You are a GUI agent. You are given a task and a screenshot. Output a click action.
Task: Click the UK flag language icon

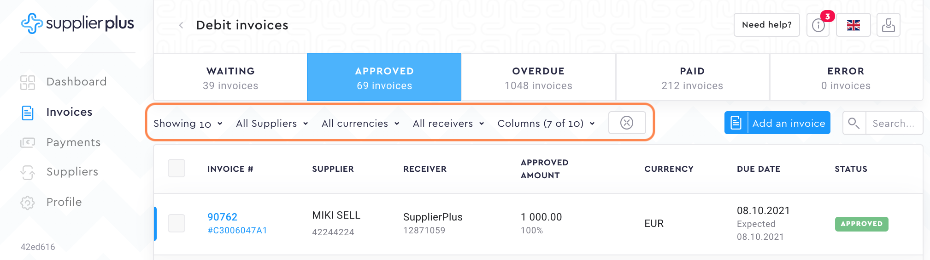[853, 25]
